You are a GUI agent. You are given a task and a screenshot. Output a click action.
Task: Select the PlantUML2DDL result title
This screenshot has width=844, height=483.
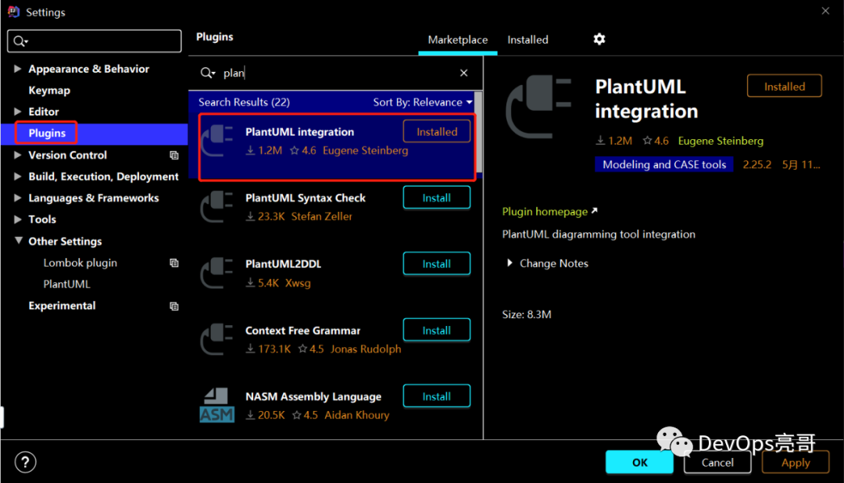283,264
